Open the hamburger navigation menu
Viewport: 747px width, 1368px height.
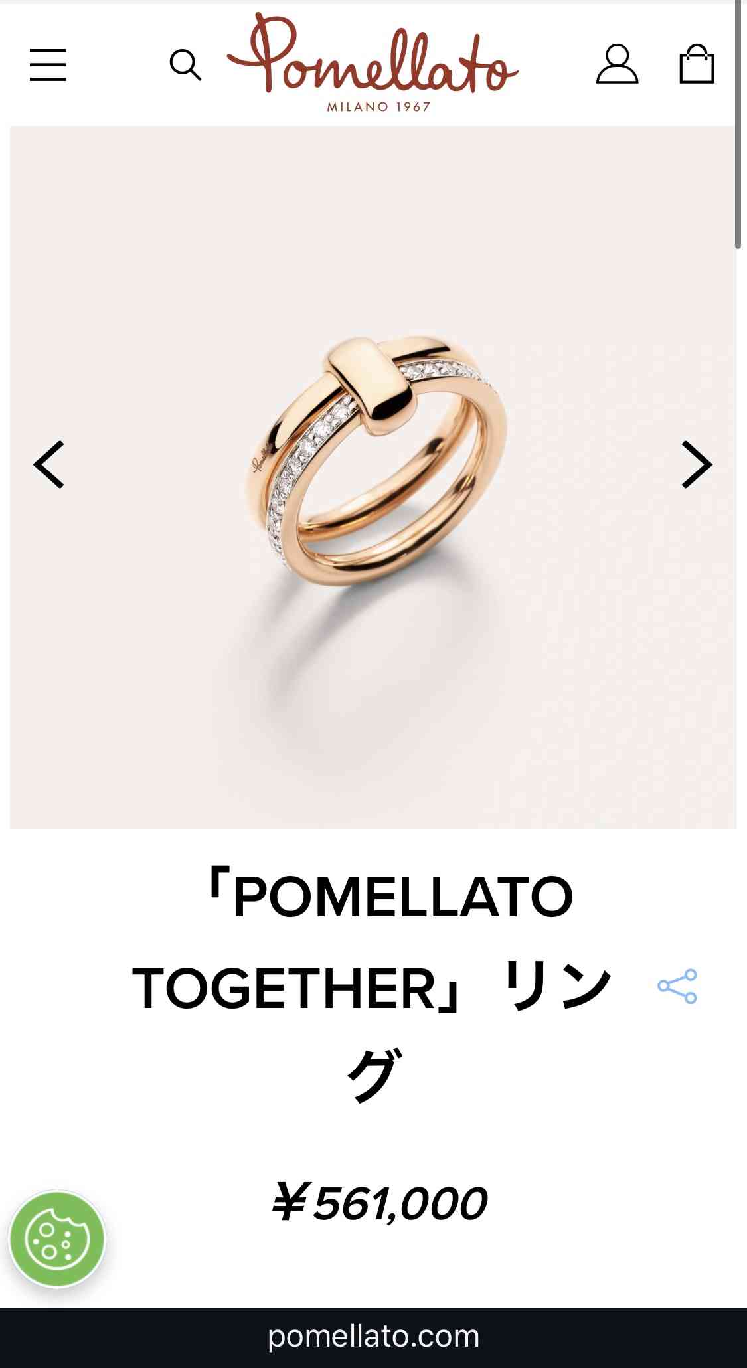click(x=48, y=65)
